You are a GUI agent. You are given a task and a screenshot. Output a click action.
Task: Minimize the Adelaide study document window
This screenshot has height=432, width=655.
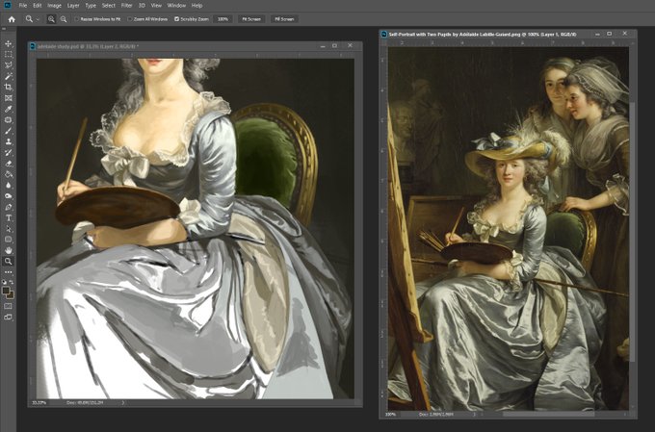[x=323, y=46]
